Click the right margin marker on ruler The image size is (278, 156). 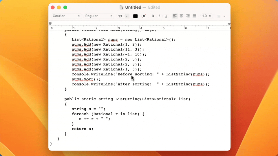pos(229,24)
